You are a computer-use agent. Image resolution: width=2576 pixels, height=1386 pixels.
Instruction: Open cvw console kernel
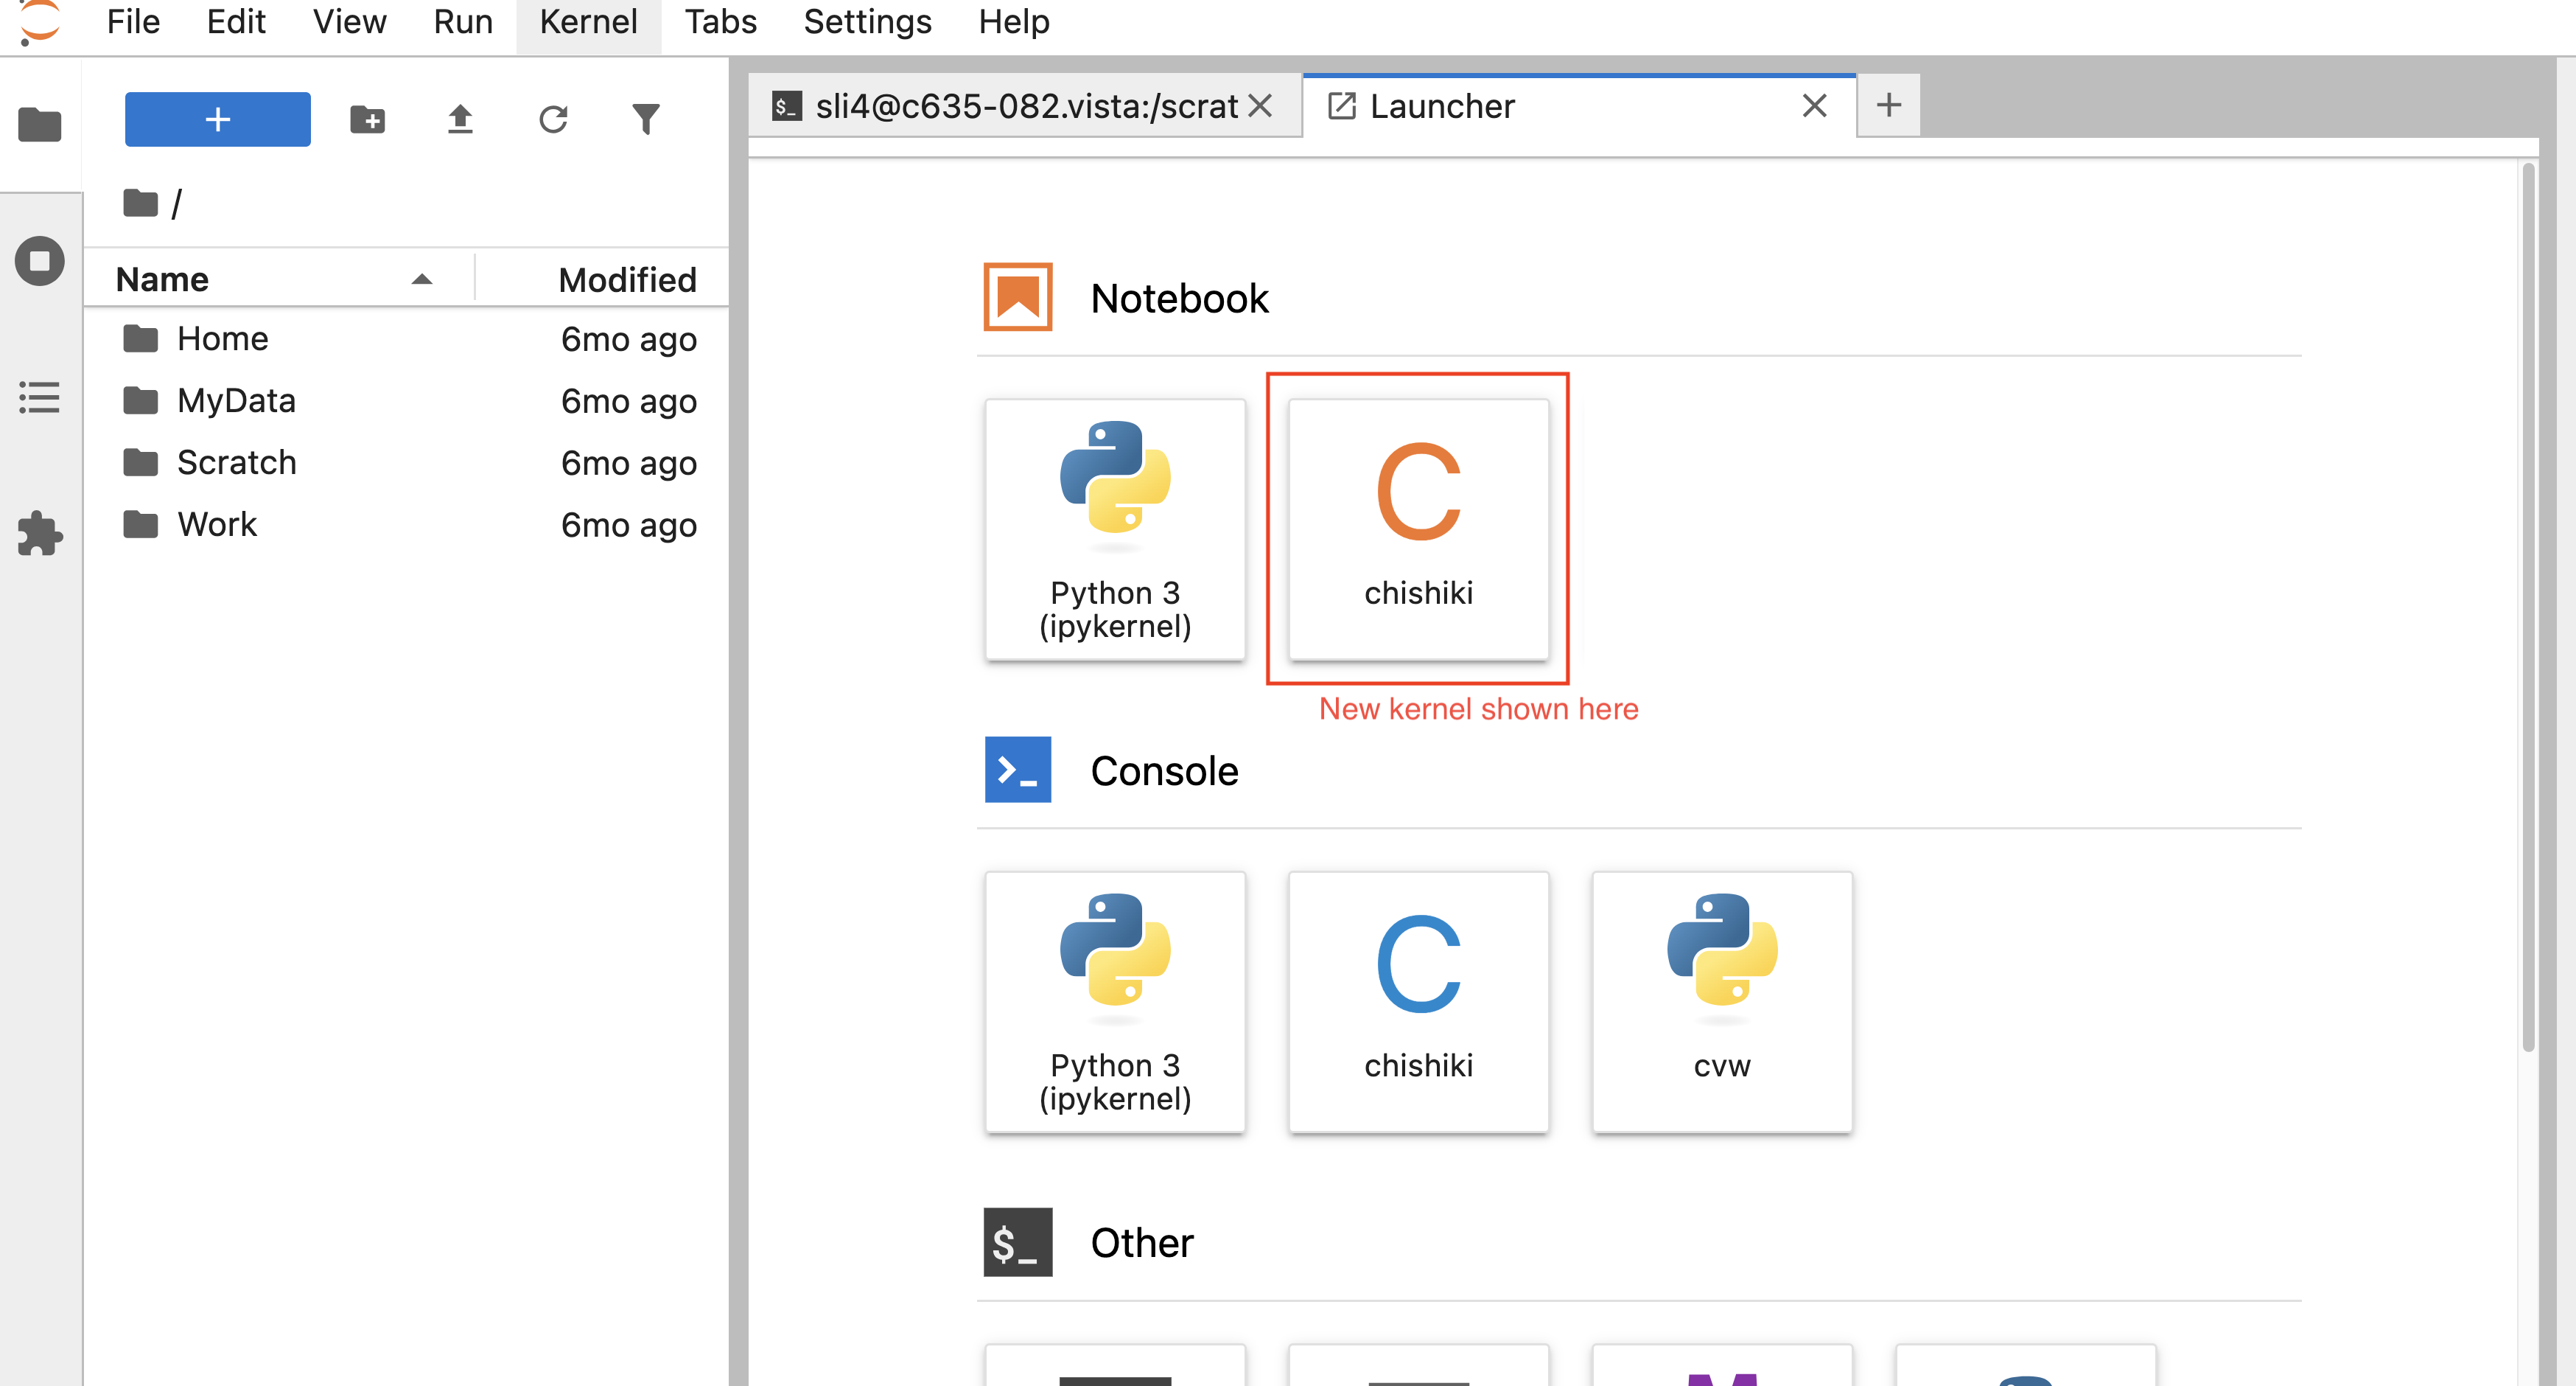point(1721,1002)
